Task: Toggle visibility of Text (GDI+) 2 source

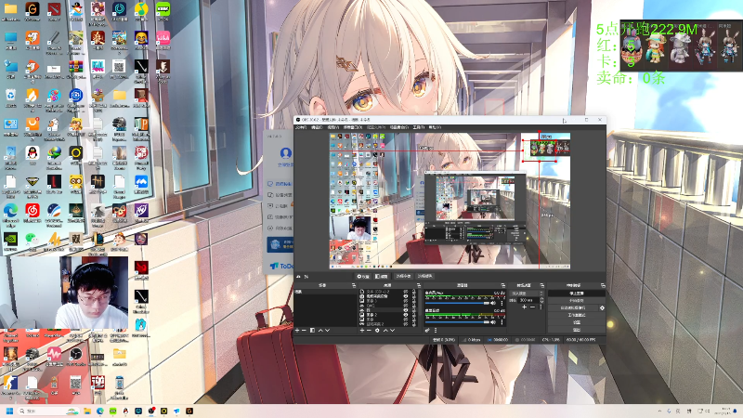Action: click(x=406, y=292)
